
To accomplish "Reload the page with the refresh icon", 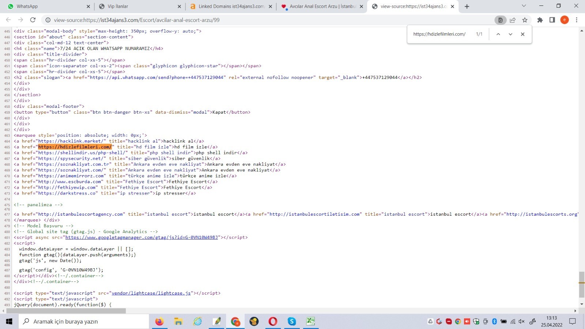I will pyautogui.click(x=33, y=20).
